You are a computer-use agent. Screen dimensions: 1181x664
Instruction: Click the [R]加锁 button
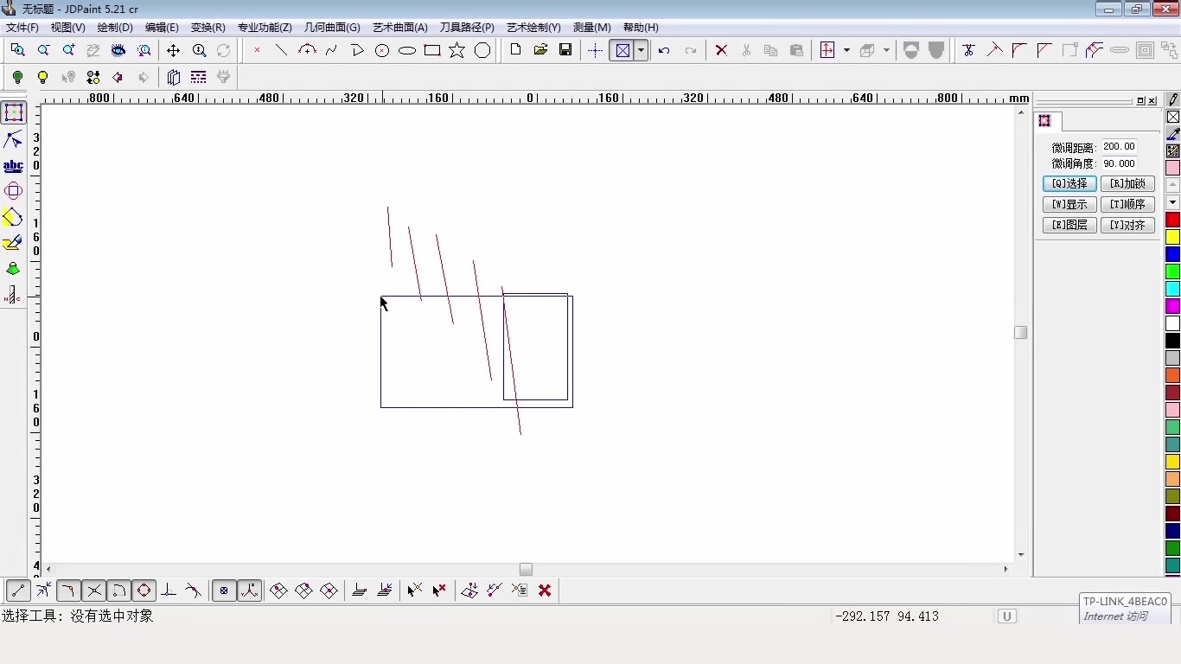[1127, 183]
